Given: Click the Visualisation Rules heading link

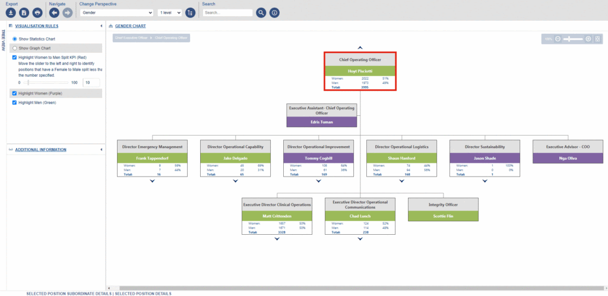Looking at the screenshot, I should tap(37, 26).
